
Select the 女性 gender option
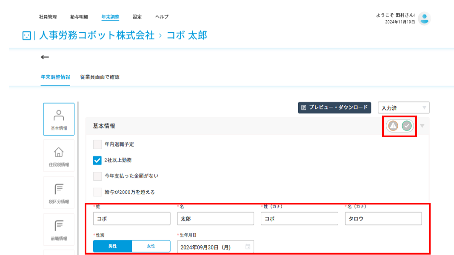(x=151, y=246)
